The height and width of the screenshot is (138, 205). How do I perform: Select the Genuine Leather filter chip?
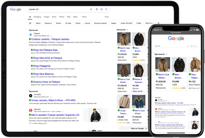click(x=100, y=23)
